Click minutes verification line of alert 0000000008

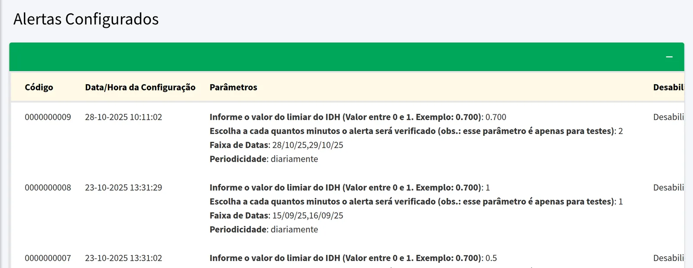(x=416, y=202)
